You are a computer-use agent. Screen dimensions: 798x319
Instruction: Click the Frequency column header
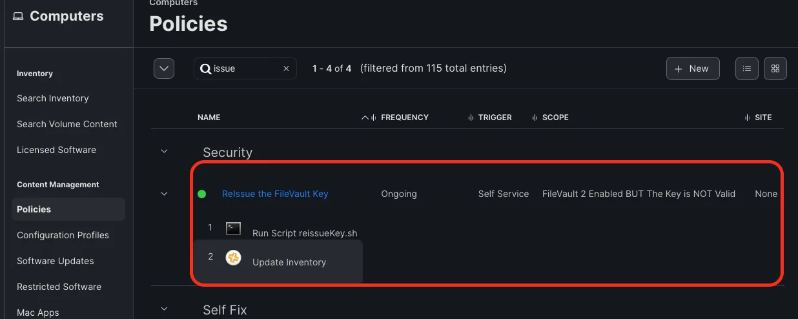(x=405, y=118)
